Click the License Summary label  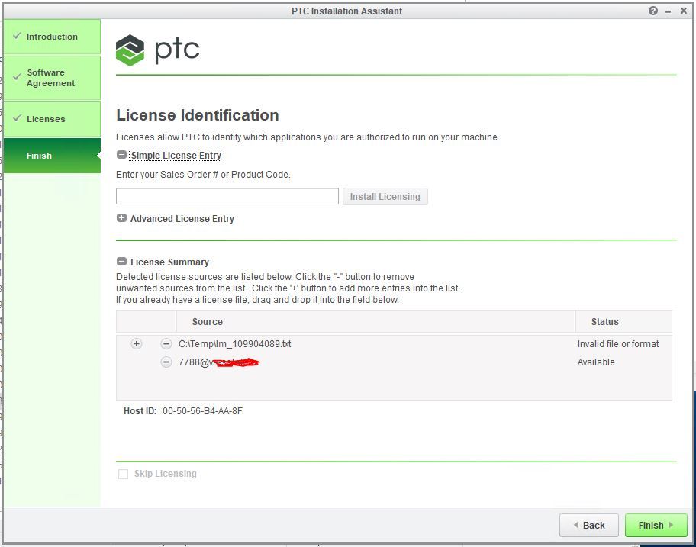click(169, 262)
